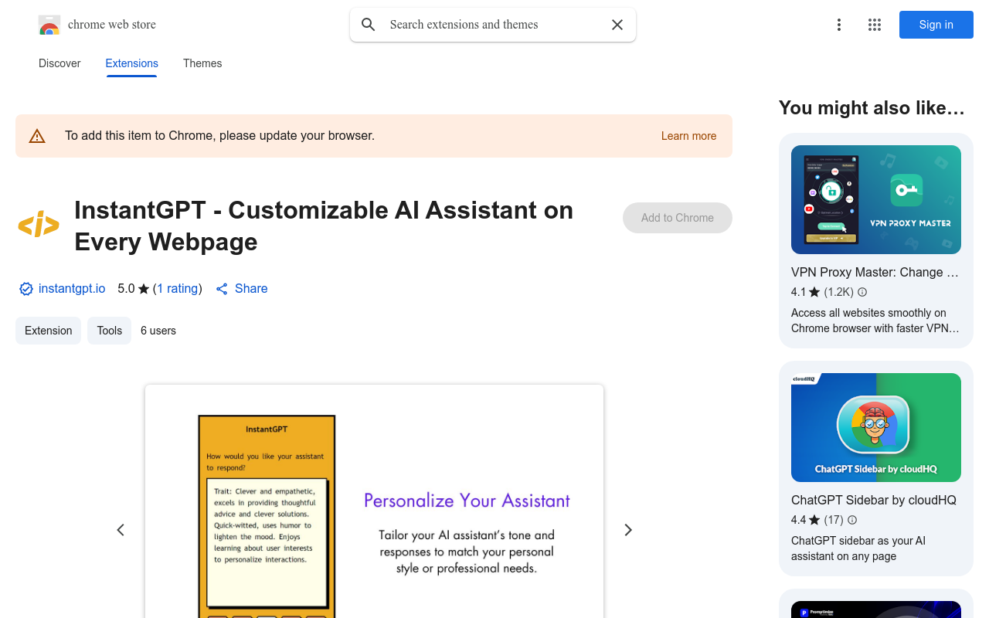Click the Chrome Web Store logo

coord(49,25)
